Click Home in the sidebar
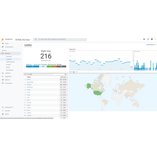 click(7, 43)
